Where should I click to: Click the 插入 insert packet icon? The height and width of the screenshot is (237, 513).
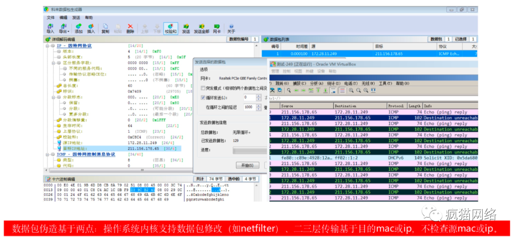91,28
